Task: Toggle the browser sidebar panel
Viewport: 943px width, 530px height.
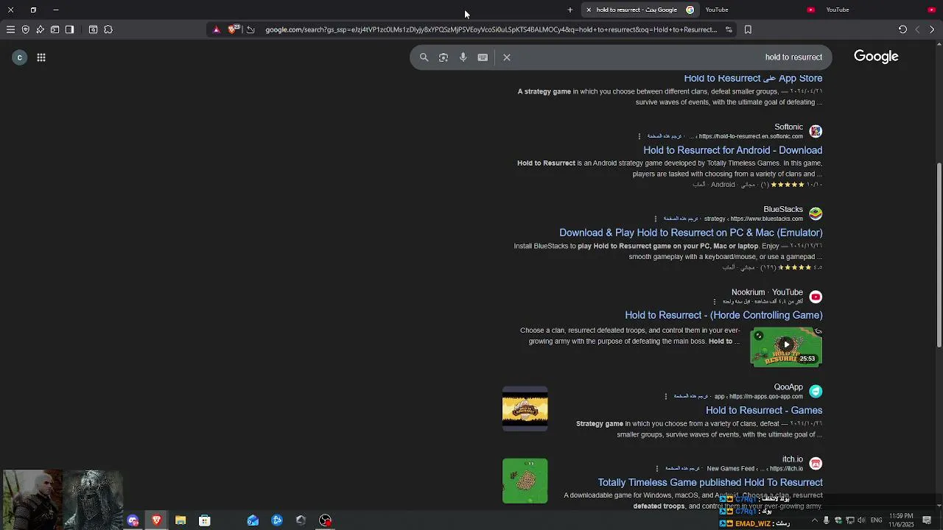Action: [69, 29]
